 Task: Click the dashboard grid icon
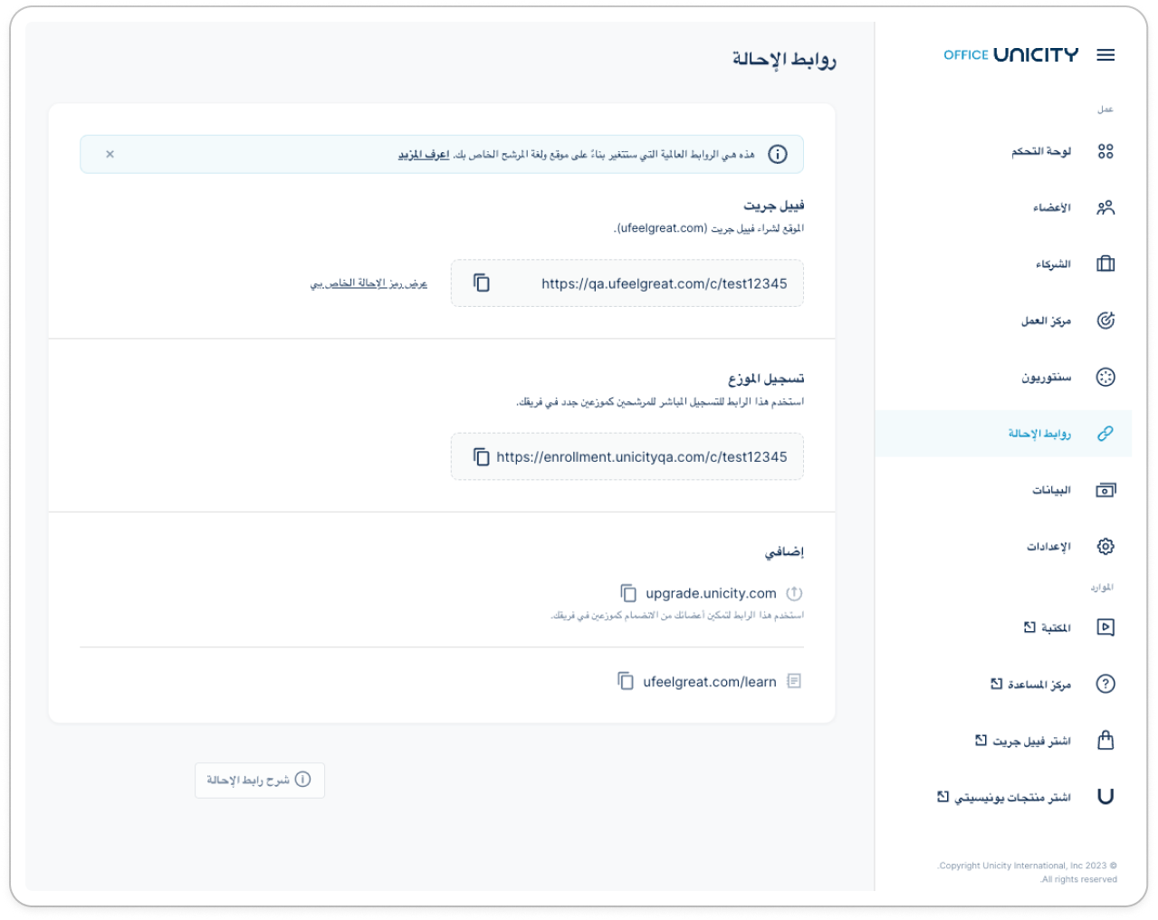pyautogui.click(x=1105, y=151)
